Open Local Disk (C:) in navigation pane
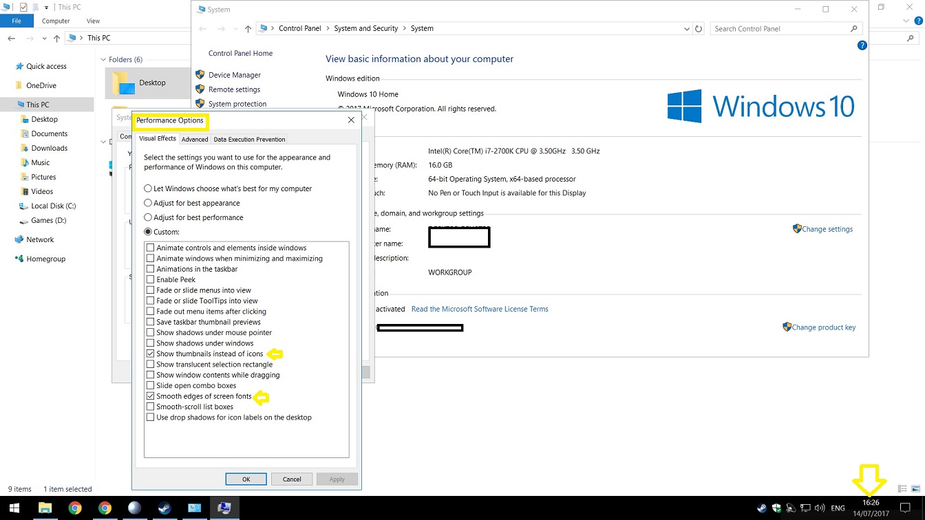 tap(54, 206)
